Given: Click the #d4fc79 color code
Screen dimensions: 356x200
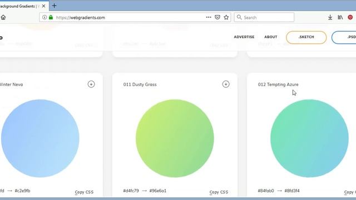Looking at the screenshot, I should [x=131, y=191].
